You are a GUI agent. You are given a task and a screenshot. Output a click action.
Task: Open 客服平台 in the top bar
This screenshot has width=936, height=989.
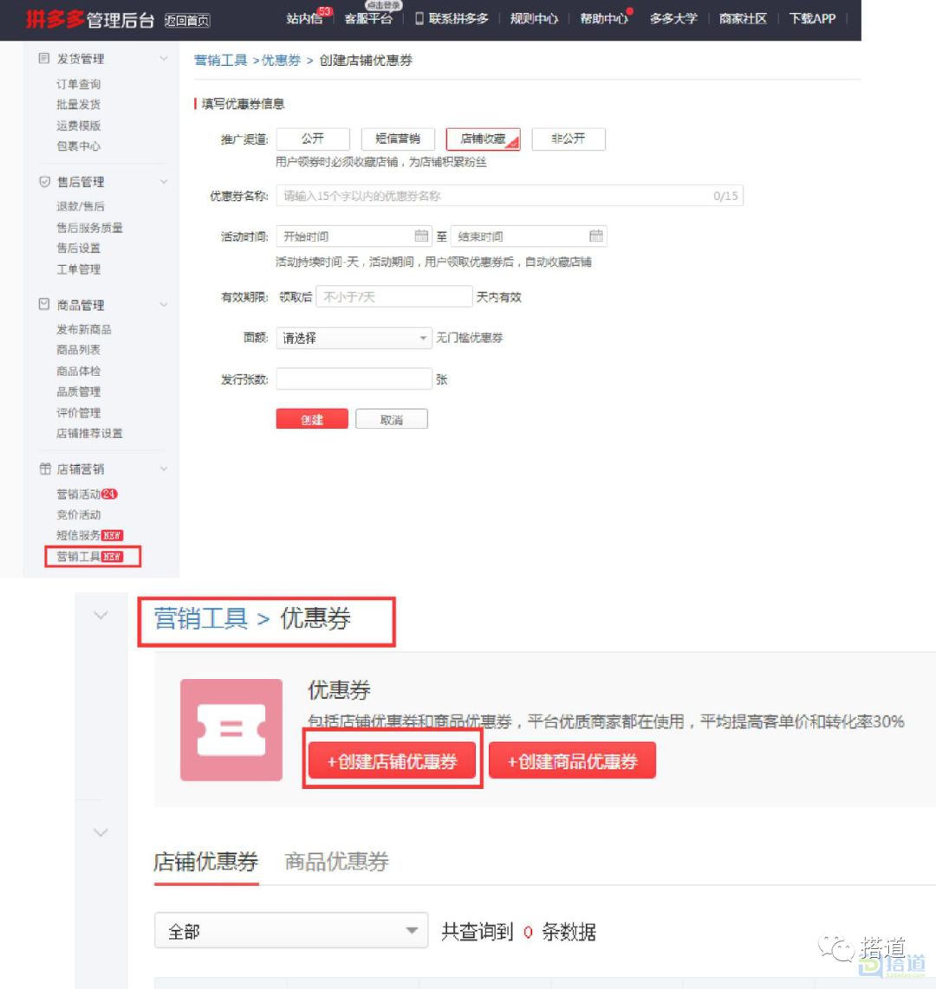(368, 19)
